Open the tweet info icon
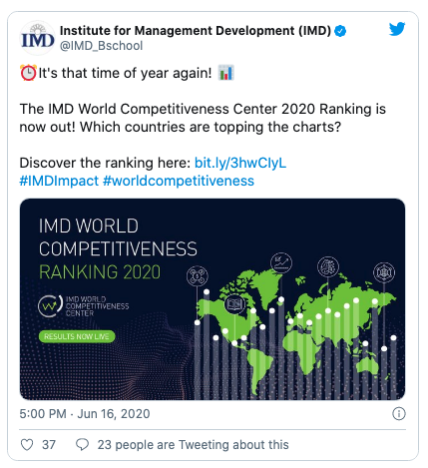 pyautogui.click(x=399, y=414)
